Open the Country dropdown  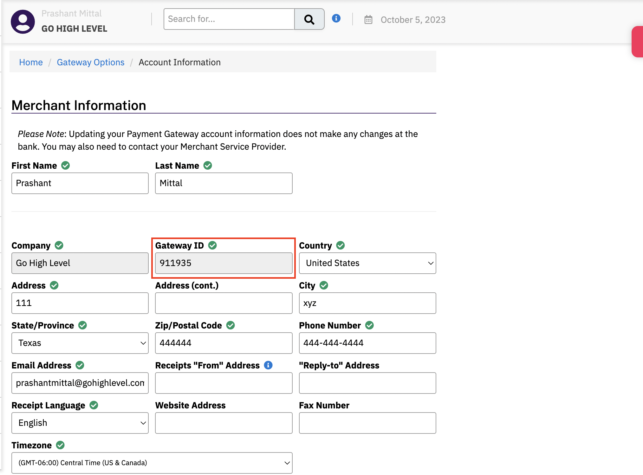[x=367, y=263]
